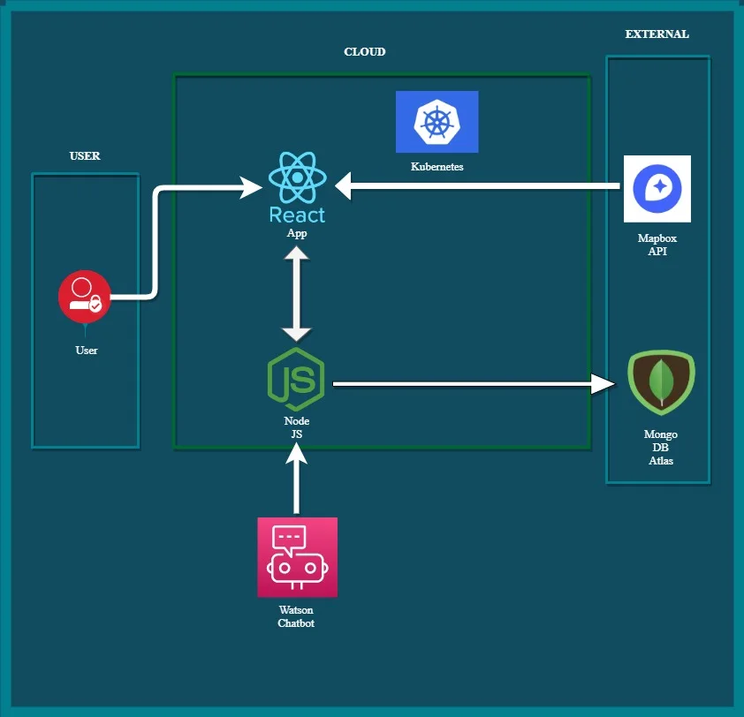Click the Kubernetes logo icon

[x=437, y=122]
